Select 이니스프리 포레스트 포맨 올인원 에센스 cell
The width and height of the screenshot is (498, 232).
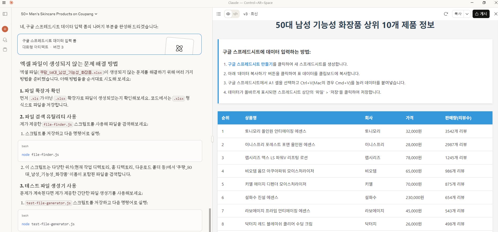tap(280, 145)
